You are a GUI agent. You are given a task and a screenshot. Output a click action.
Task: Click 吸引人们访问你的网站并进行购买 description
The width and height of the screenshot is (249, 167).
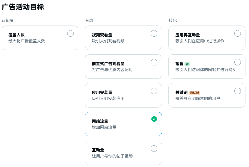click(206, 70)
